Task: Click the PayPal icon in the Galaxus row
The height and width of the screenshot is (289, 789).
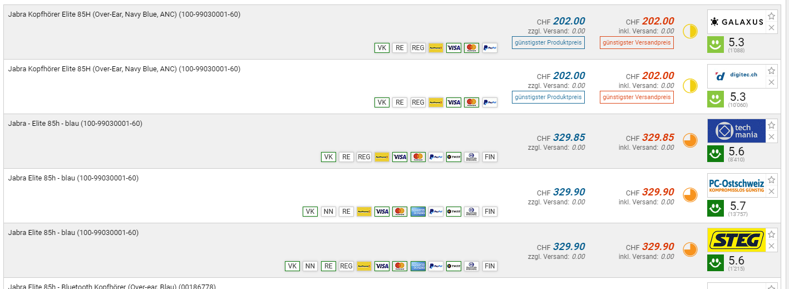Action: coord(490,48)
